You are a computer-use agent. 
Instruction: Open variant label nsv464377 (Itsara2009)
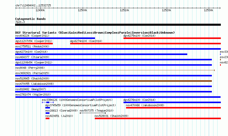[x=32, y=57]
